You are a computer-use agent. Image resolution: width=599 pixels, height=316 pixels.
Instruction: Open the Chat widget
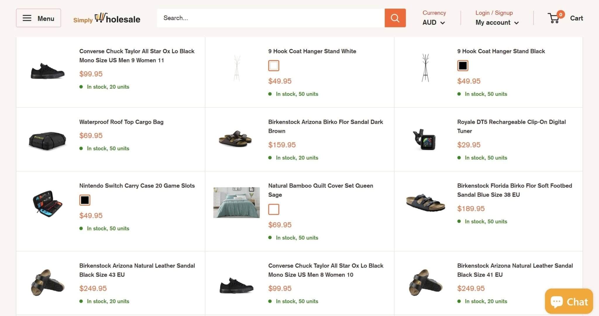point(569,301)
